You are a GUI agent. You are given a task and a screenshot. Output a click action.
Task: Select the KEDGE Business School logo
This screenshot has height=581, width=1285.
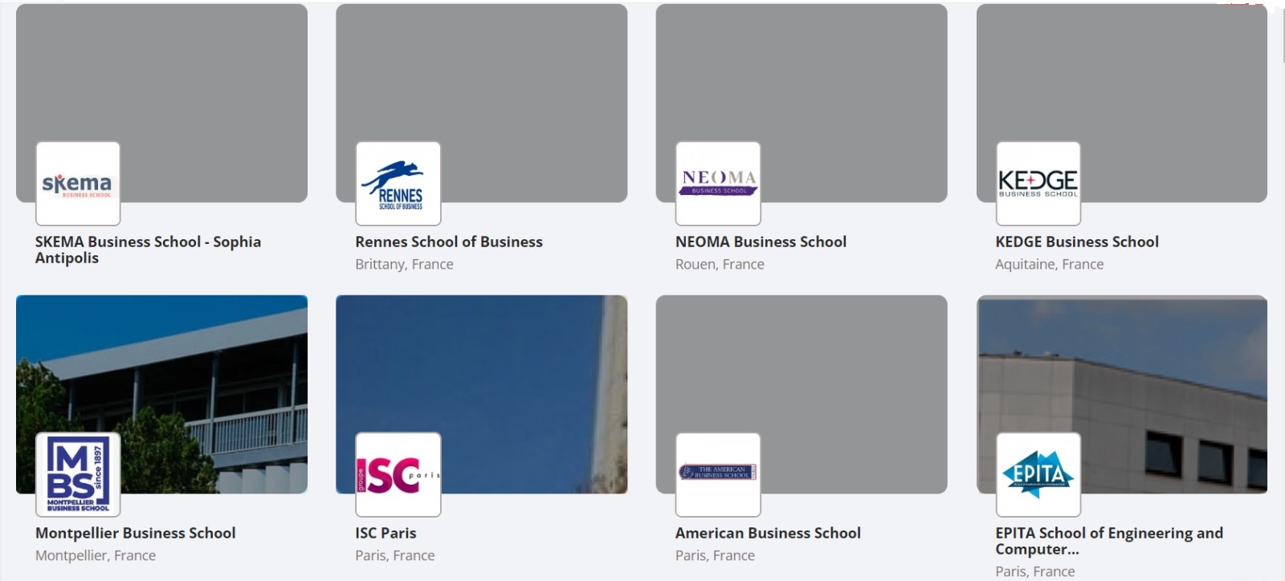[1038, 184]
